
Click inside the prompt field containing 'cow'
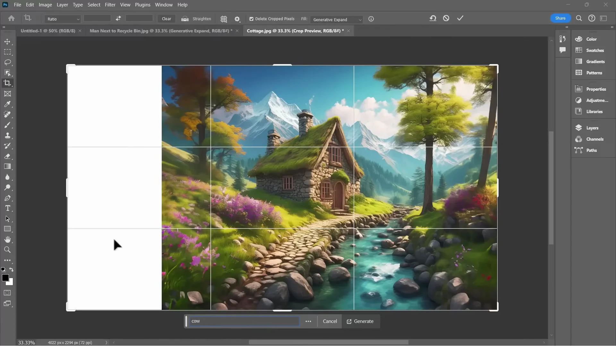(244, 321)
